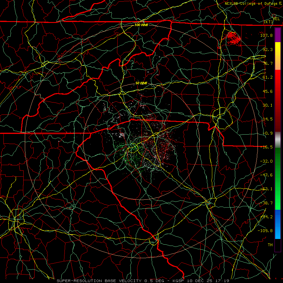Click the TH label on the color scale
This screenshot has height=283, width=283.
[270, 245]
